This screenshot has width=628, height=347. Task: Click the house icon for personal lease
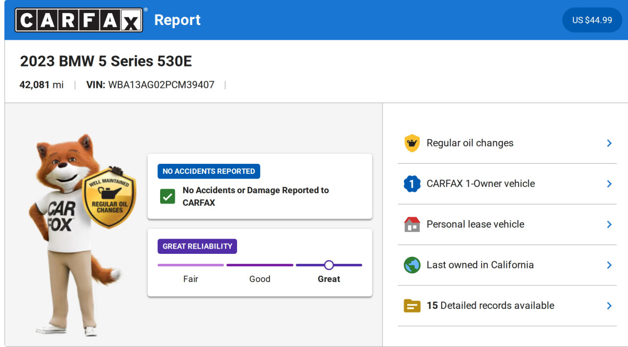(412, 224)
